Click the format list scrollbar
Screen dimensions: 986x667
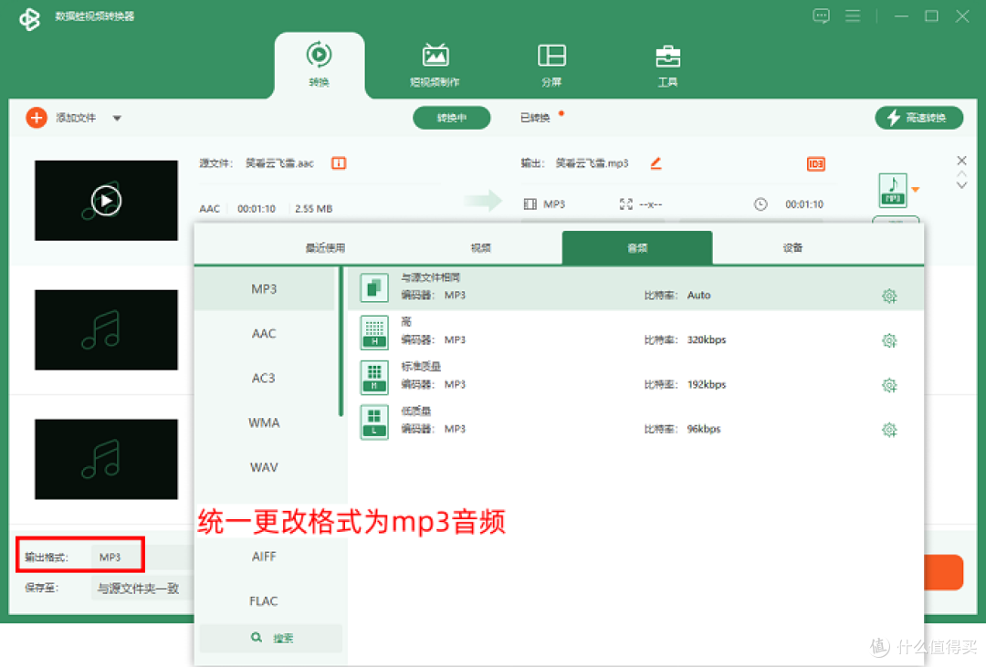pyautogui.click(x=341, y=342)
